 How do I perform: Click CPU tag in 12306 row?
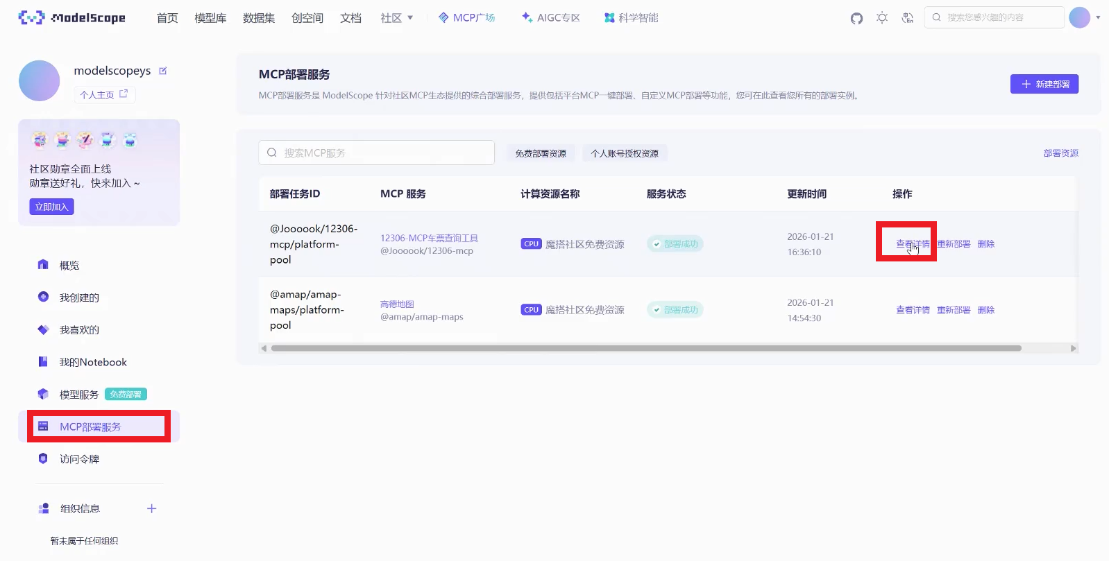point(532,244)
